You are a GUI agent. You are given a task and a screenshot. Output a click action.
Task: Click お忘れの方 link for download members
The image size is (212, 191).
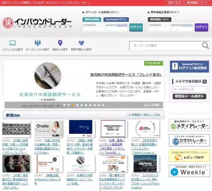coord(122,25)
